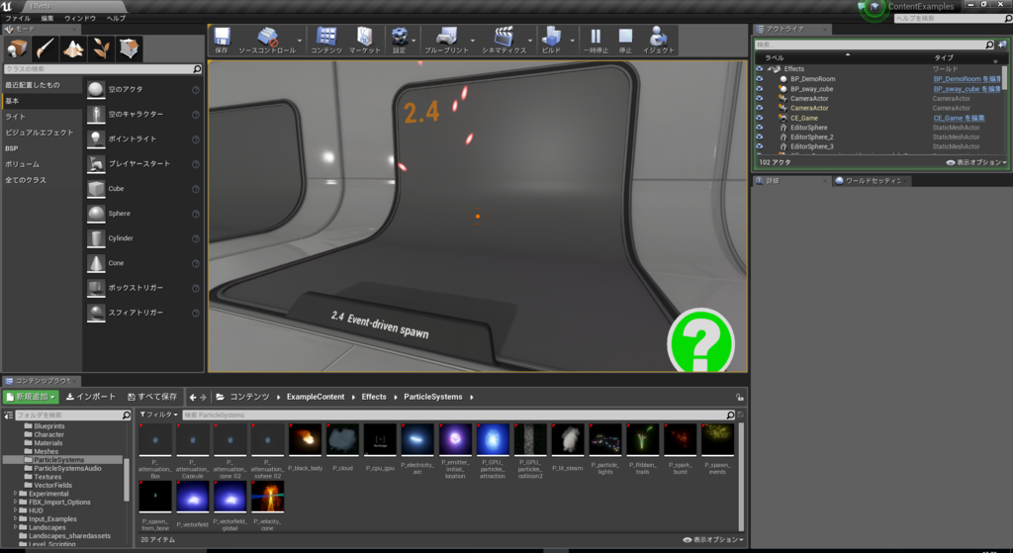Click the Save All (すべて保存) button

(152, 397)
